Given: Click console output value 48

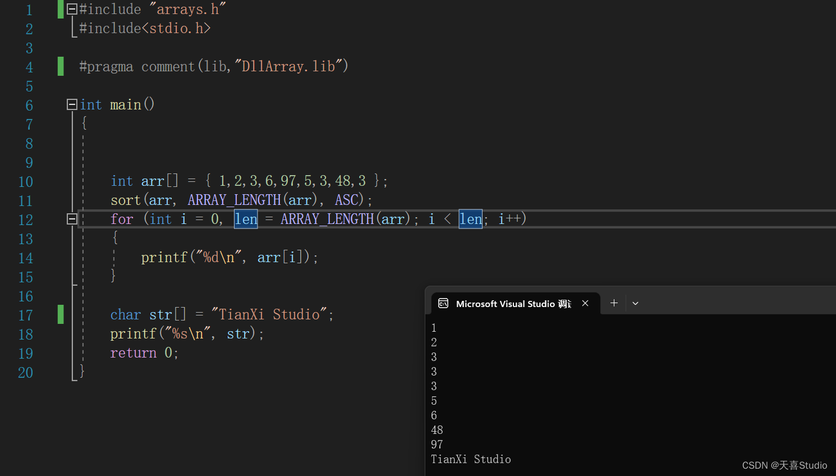Looking at the screenshot, I should [437, 430].
